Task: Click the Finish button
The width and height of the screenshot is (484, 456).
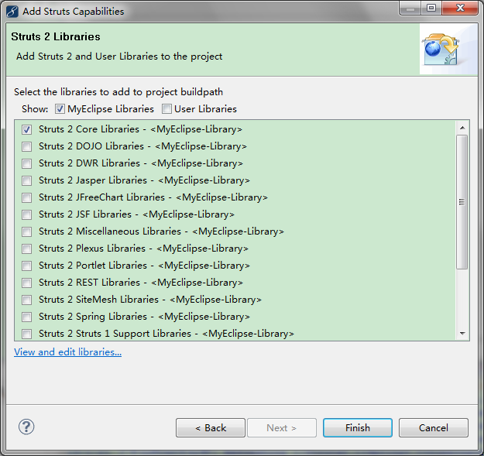Action: (358, 428)
